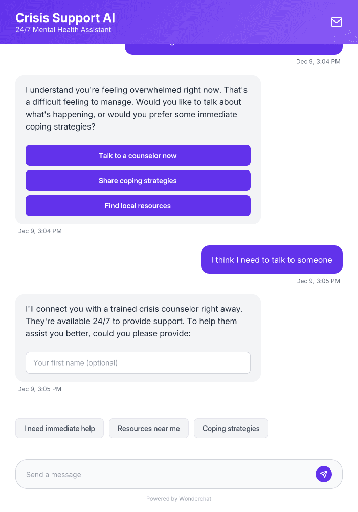Click the partially visible purple message at top

[233, 45]
